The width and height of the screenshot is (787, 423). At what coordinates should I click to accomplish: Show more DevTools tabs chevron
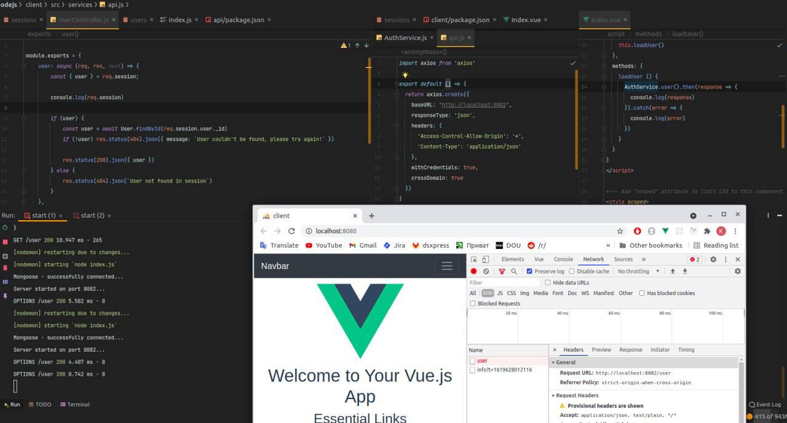pos(644,259)
